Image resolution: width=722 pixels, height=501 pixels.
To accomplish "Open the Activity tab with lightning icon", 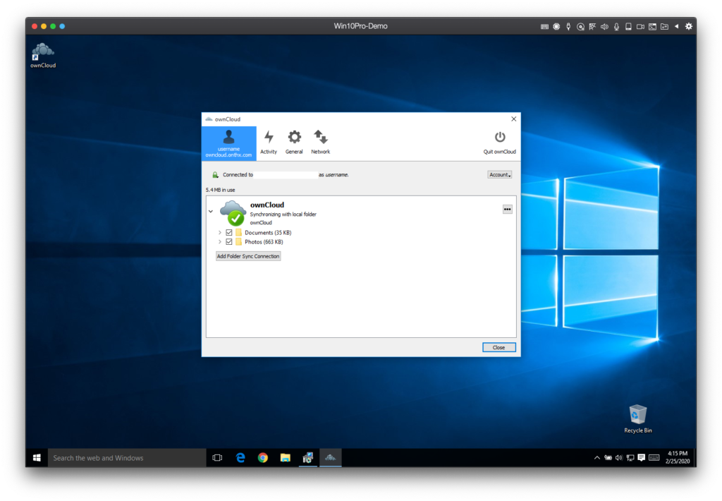I will [269, 143].
